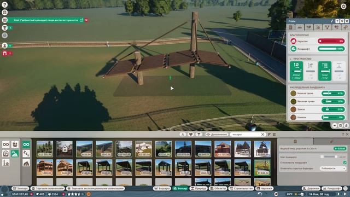Open the notifications feed icon left of green banner
The width and height of the screenshot is (350, 197).
[x=4, y=20]
